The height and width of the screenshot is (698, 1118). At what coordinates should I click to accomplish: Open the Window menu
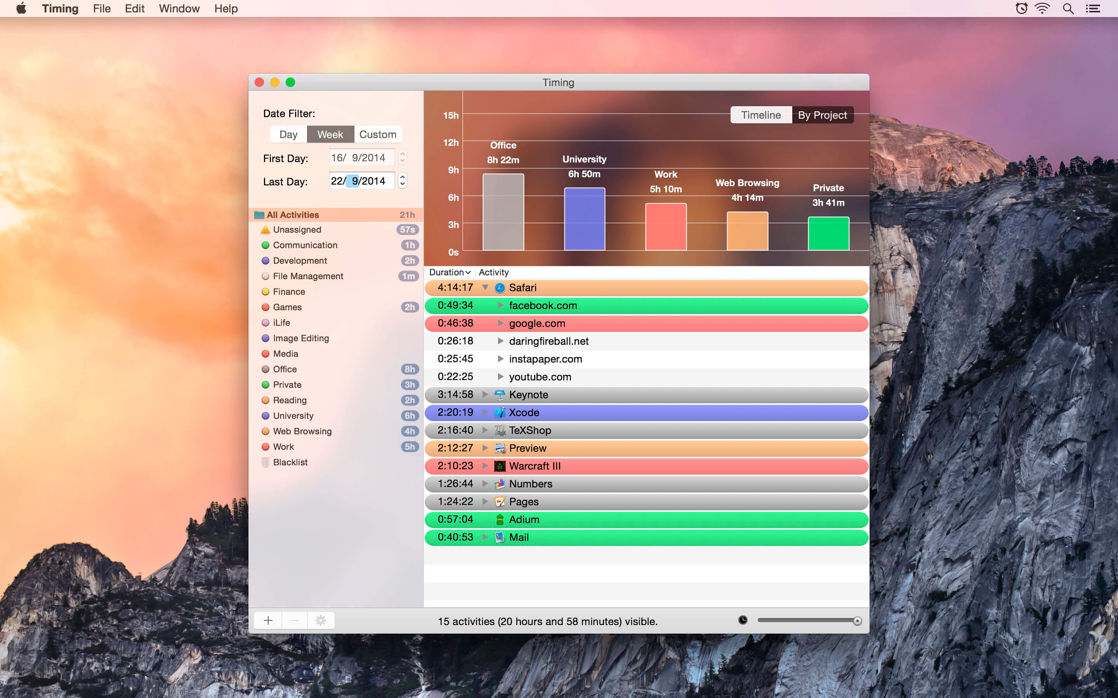click(179, 8)
